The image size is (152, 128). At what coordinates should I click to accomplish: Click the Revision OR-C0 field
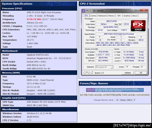tap(141, 40)
